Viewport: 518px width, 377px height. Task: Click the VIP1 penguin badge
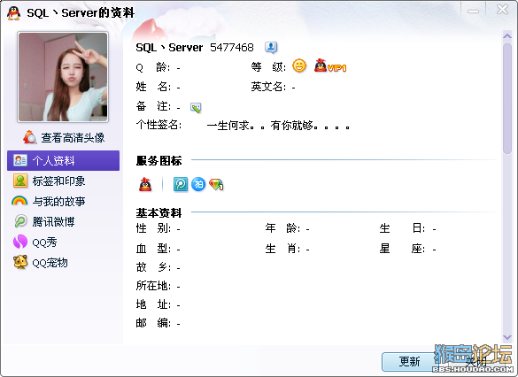(330, 65)
